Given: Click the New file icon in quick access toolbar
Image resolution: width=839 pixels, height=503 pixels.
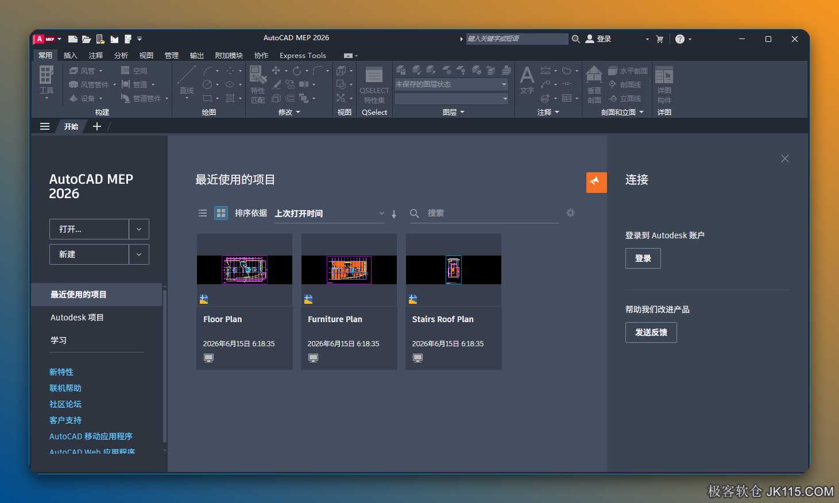Looking at the screenshot, I should 72,39.
